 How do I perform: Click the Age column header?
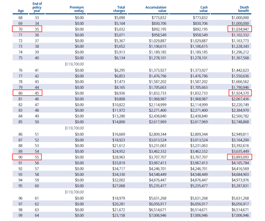[21, 11]
